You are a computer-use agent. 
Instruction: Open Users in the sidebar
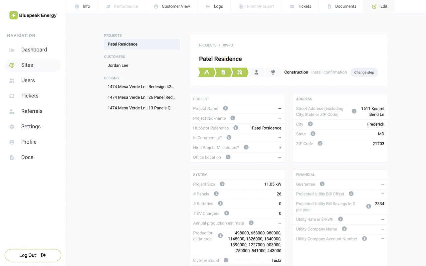[x=33, y=80]
